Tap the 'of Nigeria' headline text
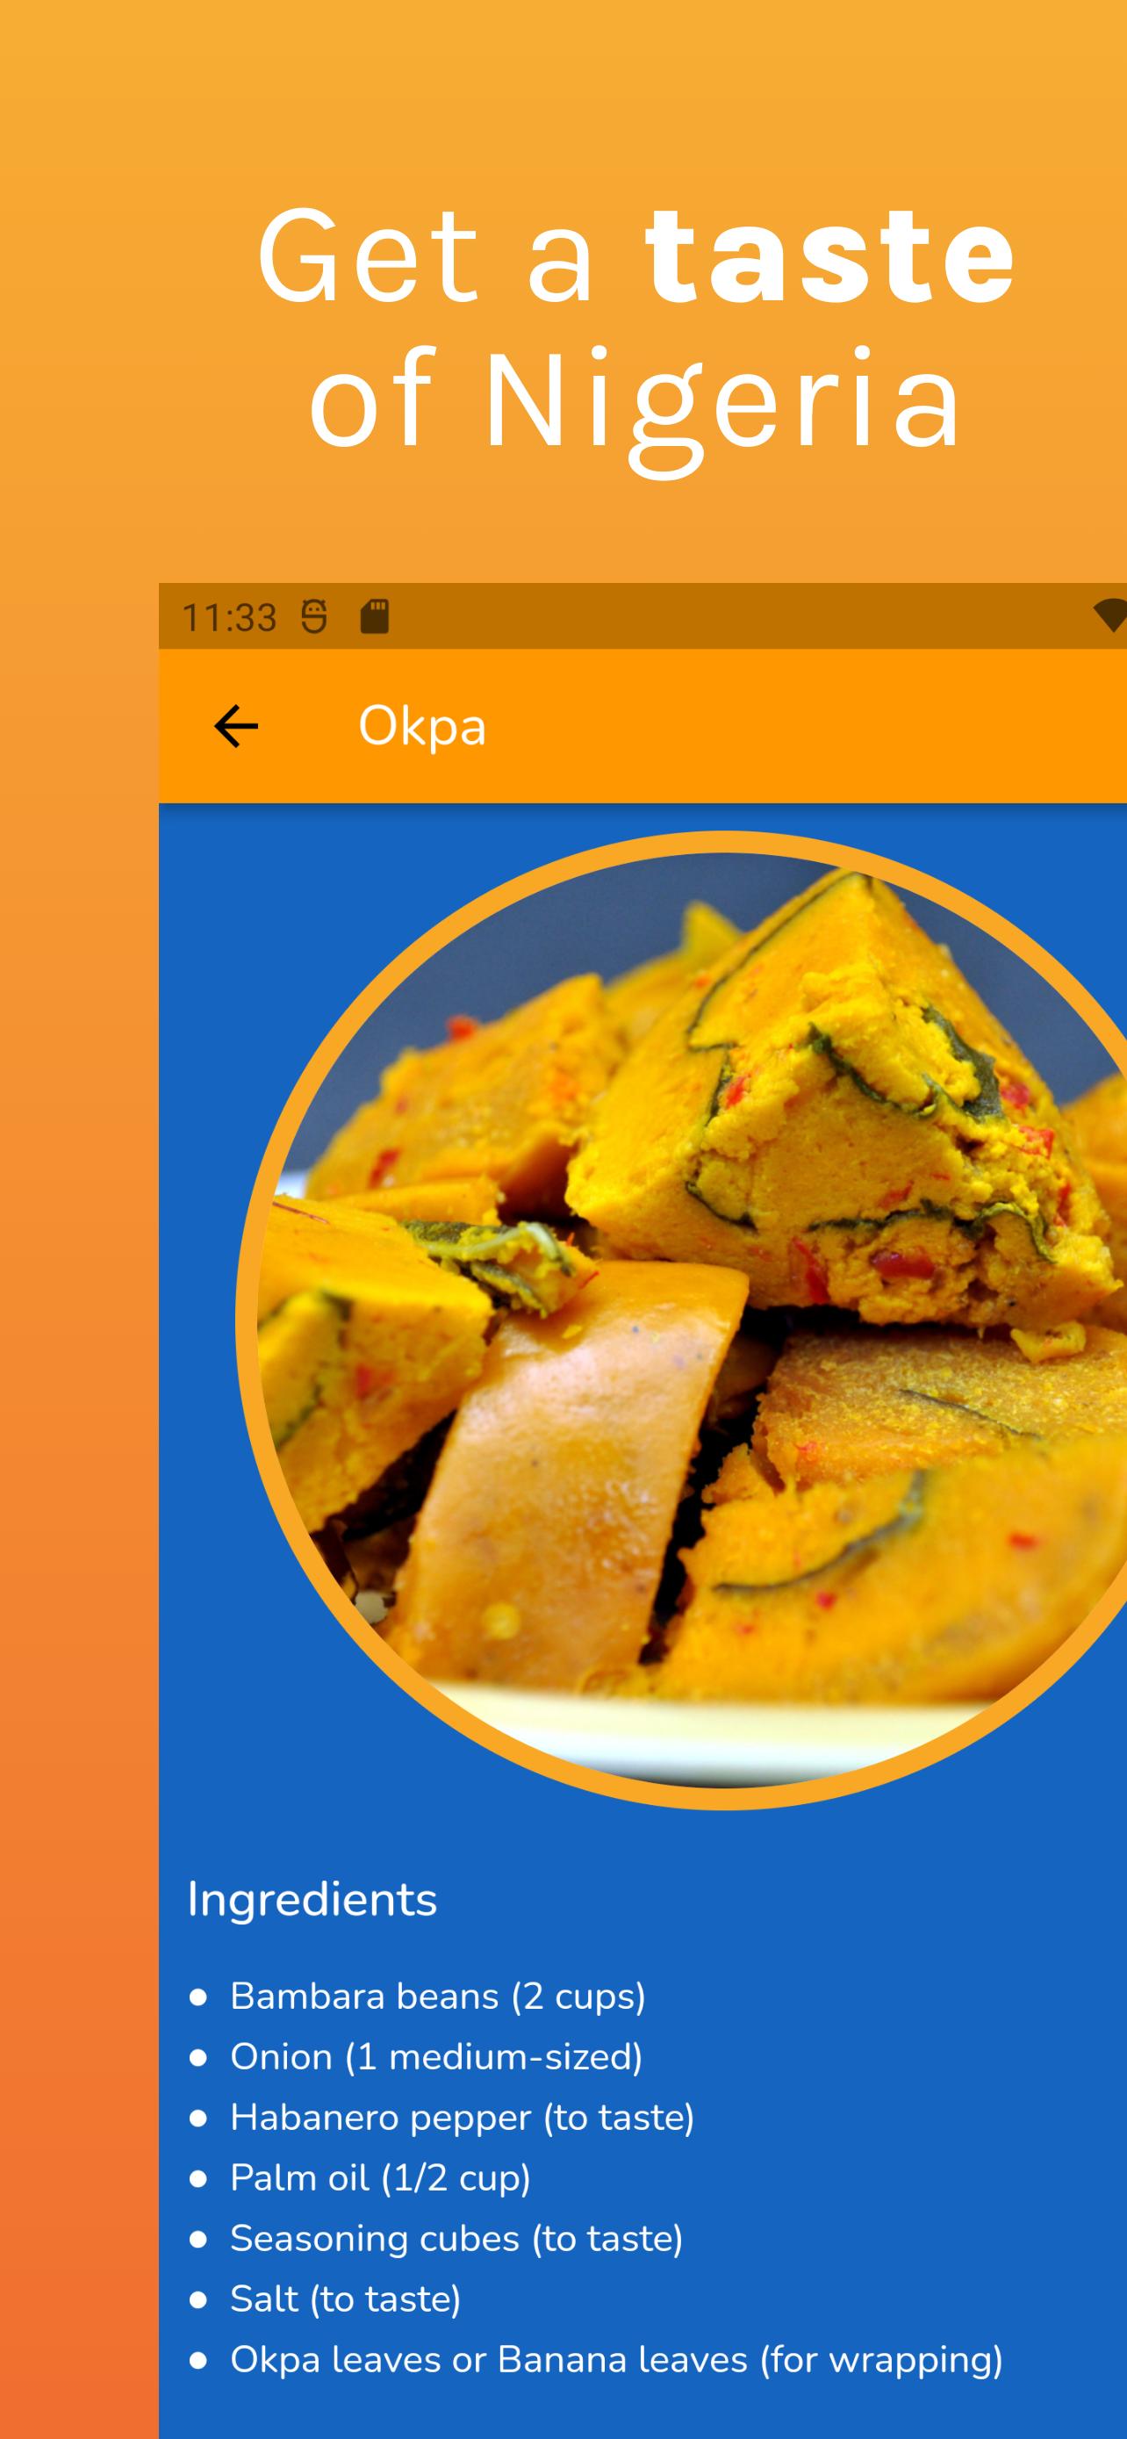Screen dimensions: 1127x2439 (x=634, y=403)
